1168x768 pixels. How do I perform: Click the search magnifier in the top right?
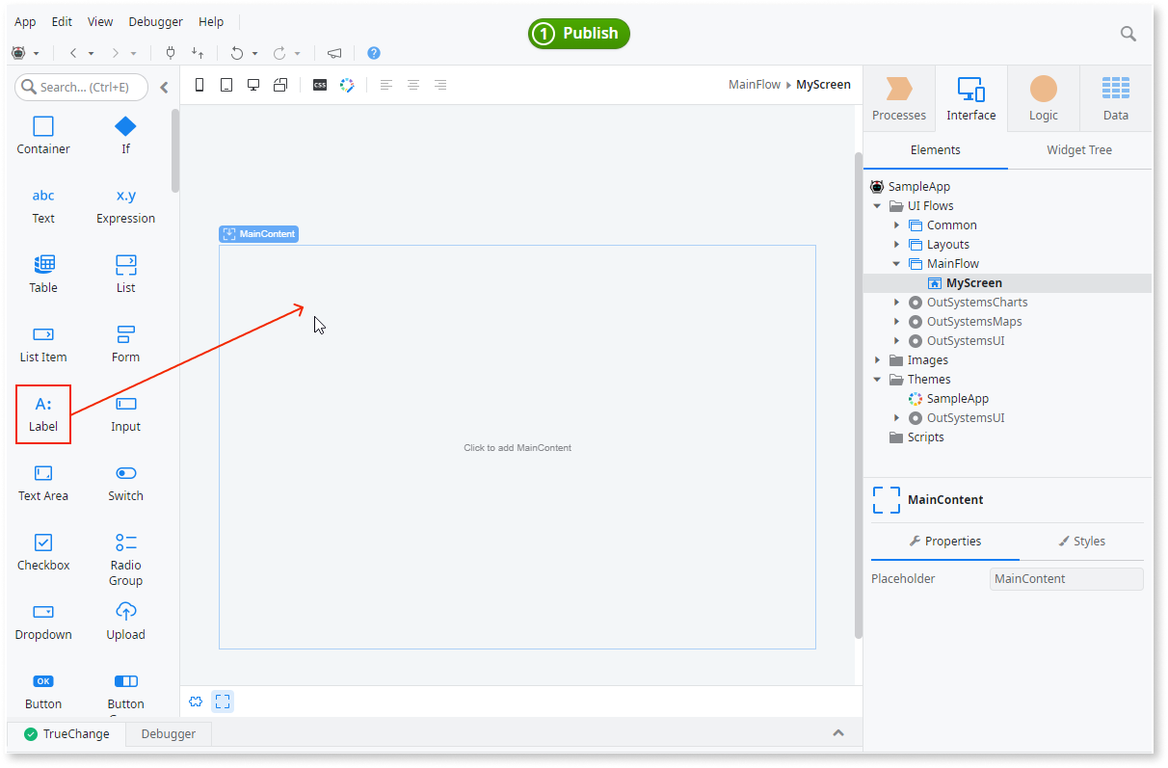[x=1128, y=33]
